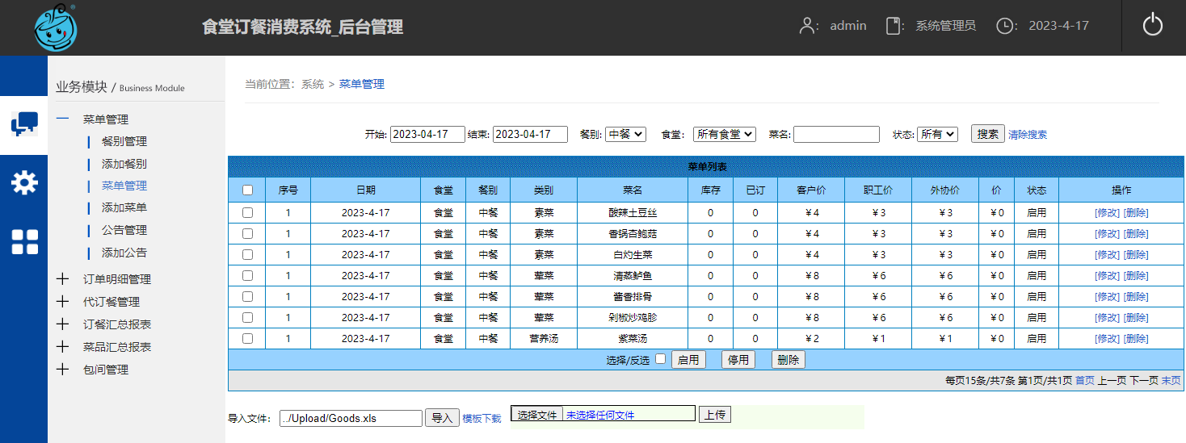Click the 剁椒炒鸡胗 dish name cell

(x=633, y=318)
